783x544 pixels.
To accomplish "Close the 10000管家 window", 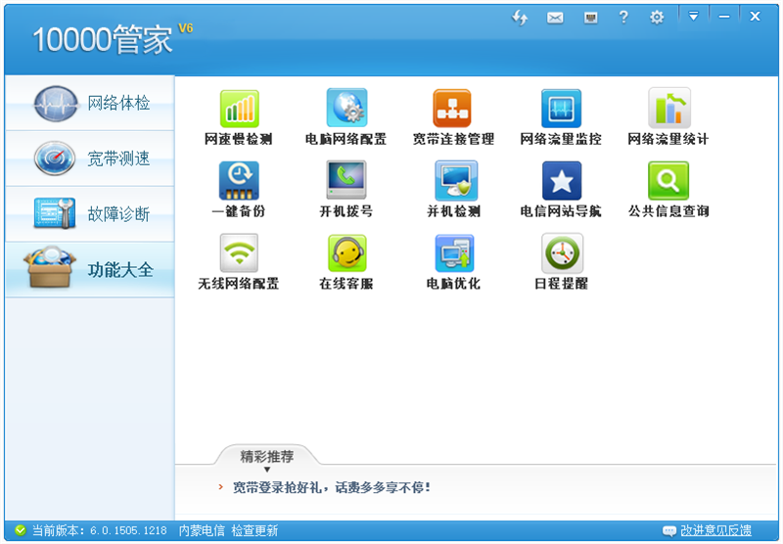I will (755, 17).
